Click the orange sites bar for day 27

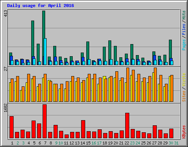(155, 85)
